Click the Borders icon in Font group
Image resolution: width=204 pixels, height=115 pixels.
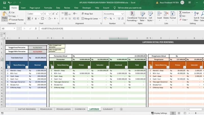pyautogui.click(x=43, y=18)
